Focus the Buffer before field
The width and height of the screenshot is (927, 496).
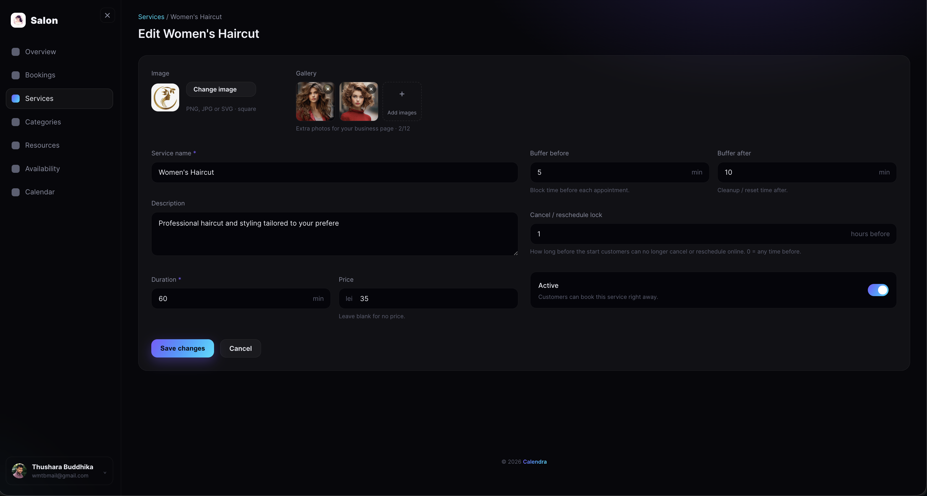tap(619, 172)
